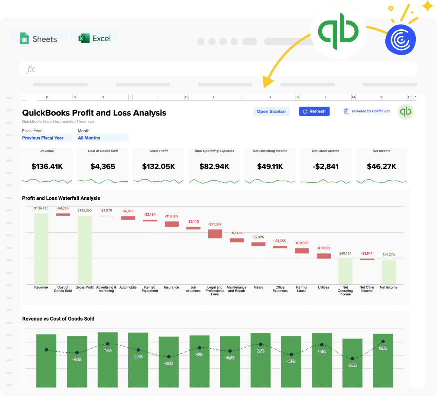Open the Previous Fiscal Year dropdown

[47, 138]
